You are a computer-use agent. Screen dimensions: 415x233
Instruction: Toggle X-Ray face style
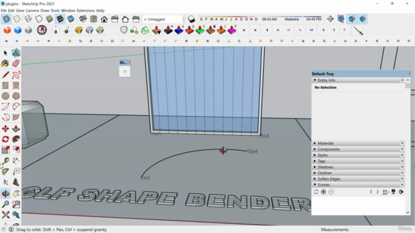pos(6,19)
